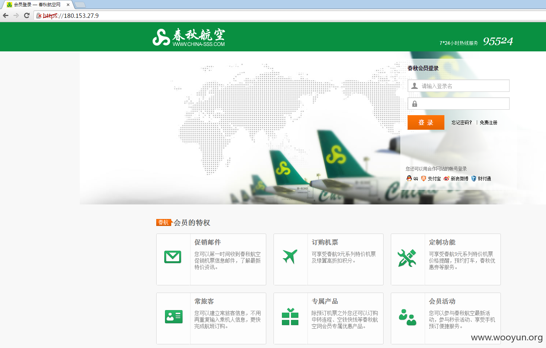Click the lock icon in password field
This screenshot has height=348, width=546.
pyautogui.click(x=415, y=104)
